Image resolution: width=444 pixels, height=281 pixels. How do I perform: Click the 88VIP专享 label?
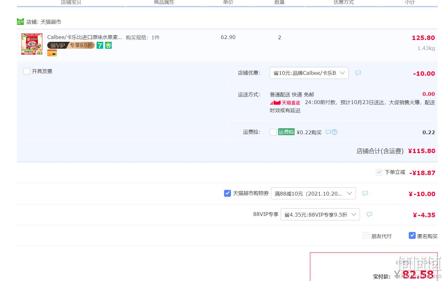(x=266, y=214)
